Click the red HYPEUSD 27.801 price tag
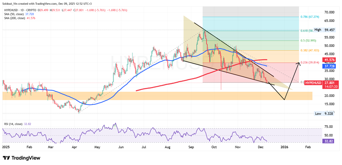This screenshot has height=165, width=342. (x=321, y=82)
